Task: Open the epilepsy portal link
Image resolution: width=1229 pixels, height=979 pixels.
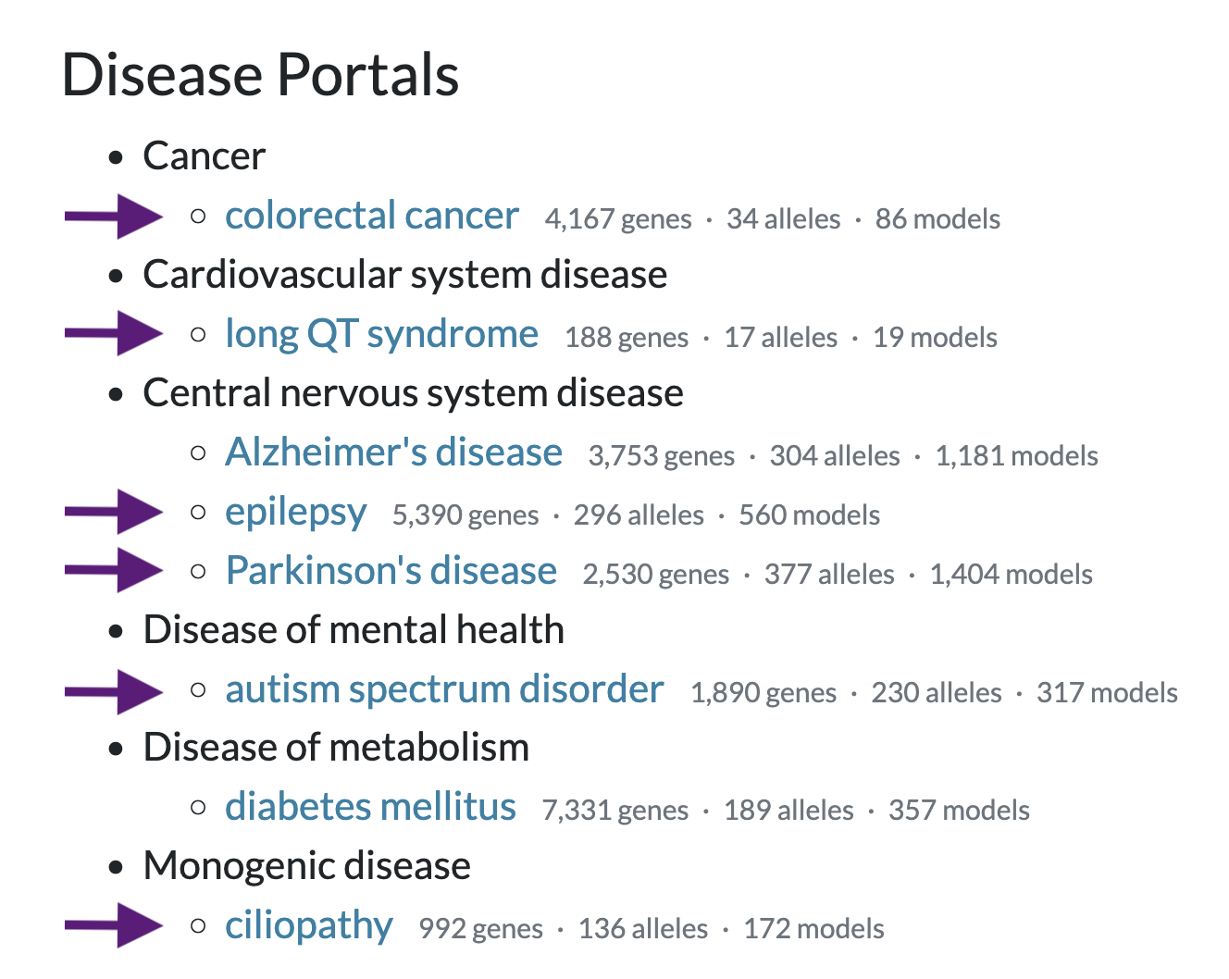Action: tap(295, 513)
